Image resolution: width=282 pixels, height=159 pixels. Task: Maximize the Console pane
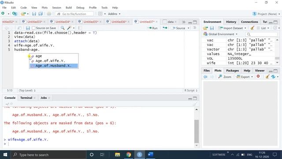[x=195, y=98]
